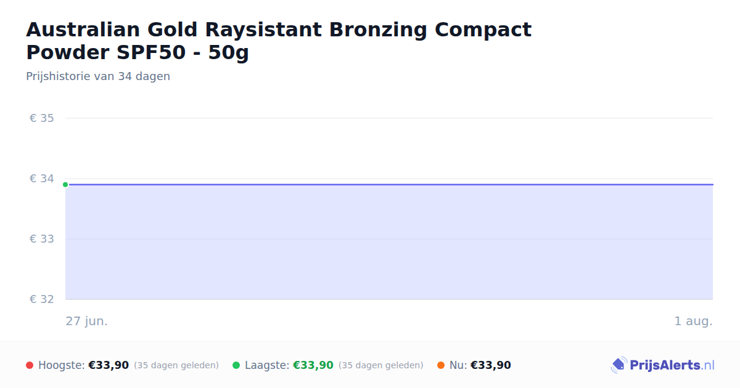
Task: Click the PrijsAlerts price tag logo icon
Action: tap(619, 365)
